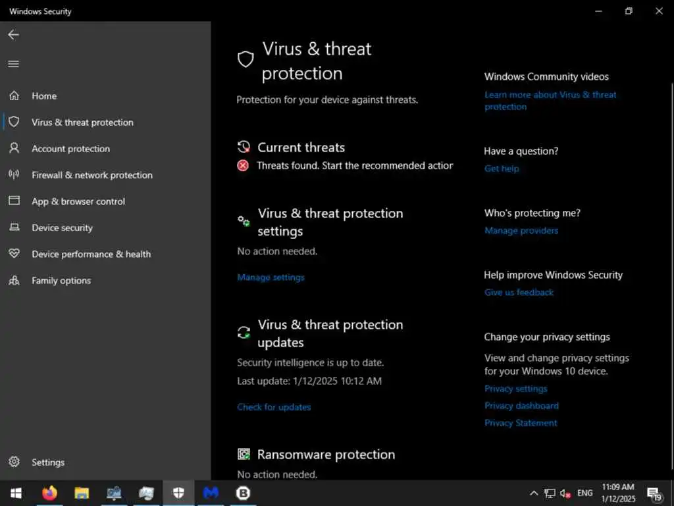
Task: Click the large shield page header icon
Action: [x=246, y=59]
